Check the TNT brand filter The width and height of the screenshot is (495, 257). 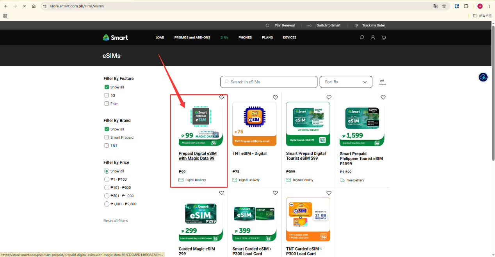click(x=107, y=146)
